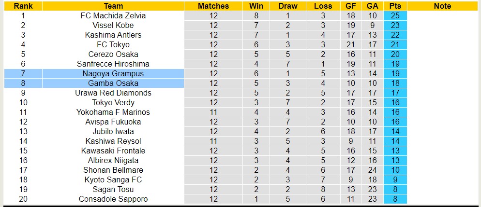Open Kyoto Sanga FC team link
481x207 pixels.
point(113,179)
